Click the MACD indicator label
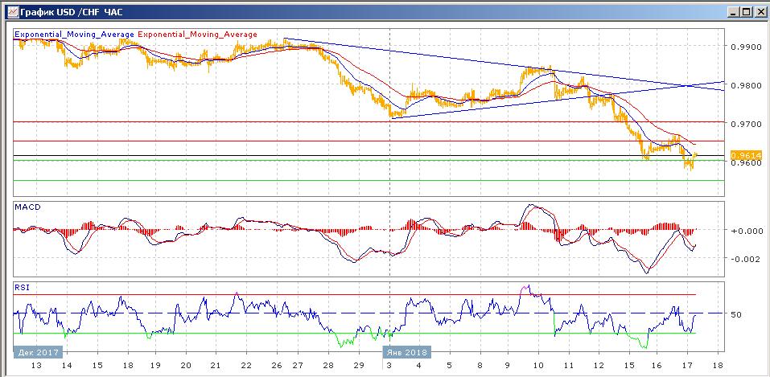 [27, 207]
